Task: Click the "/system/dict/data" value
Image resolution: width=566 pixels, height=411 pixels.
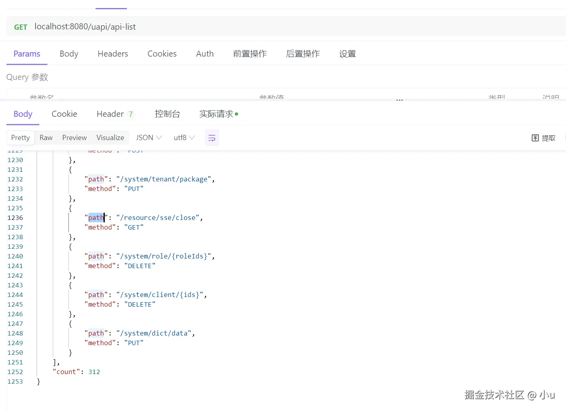Action: coord(154,333)
